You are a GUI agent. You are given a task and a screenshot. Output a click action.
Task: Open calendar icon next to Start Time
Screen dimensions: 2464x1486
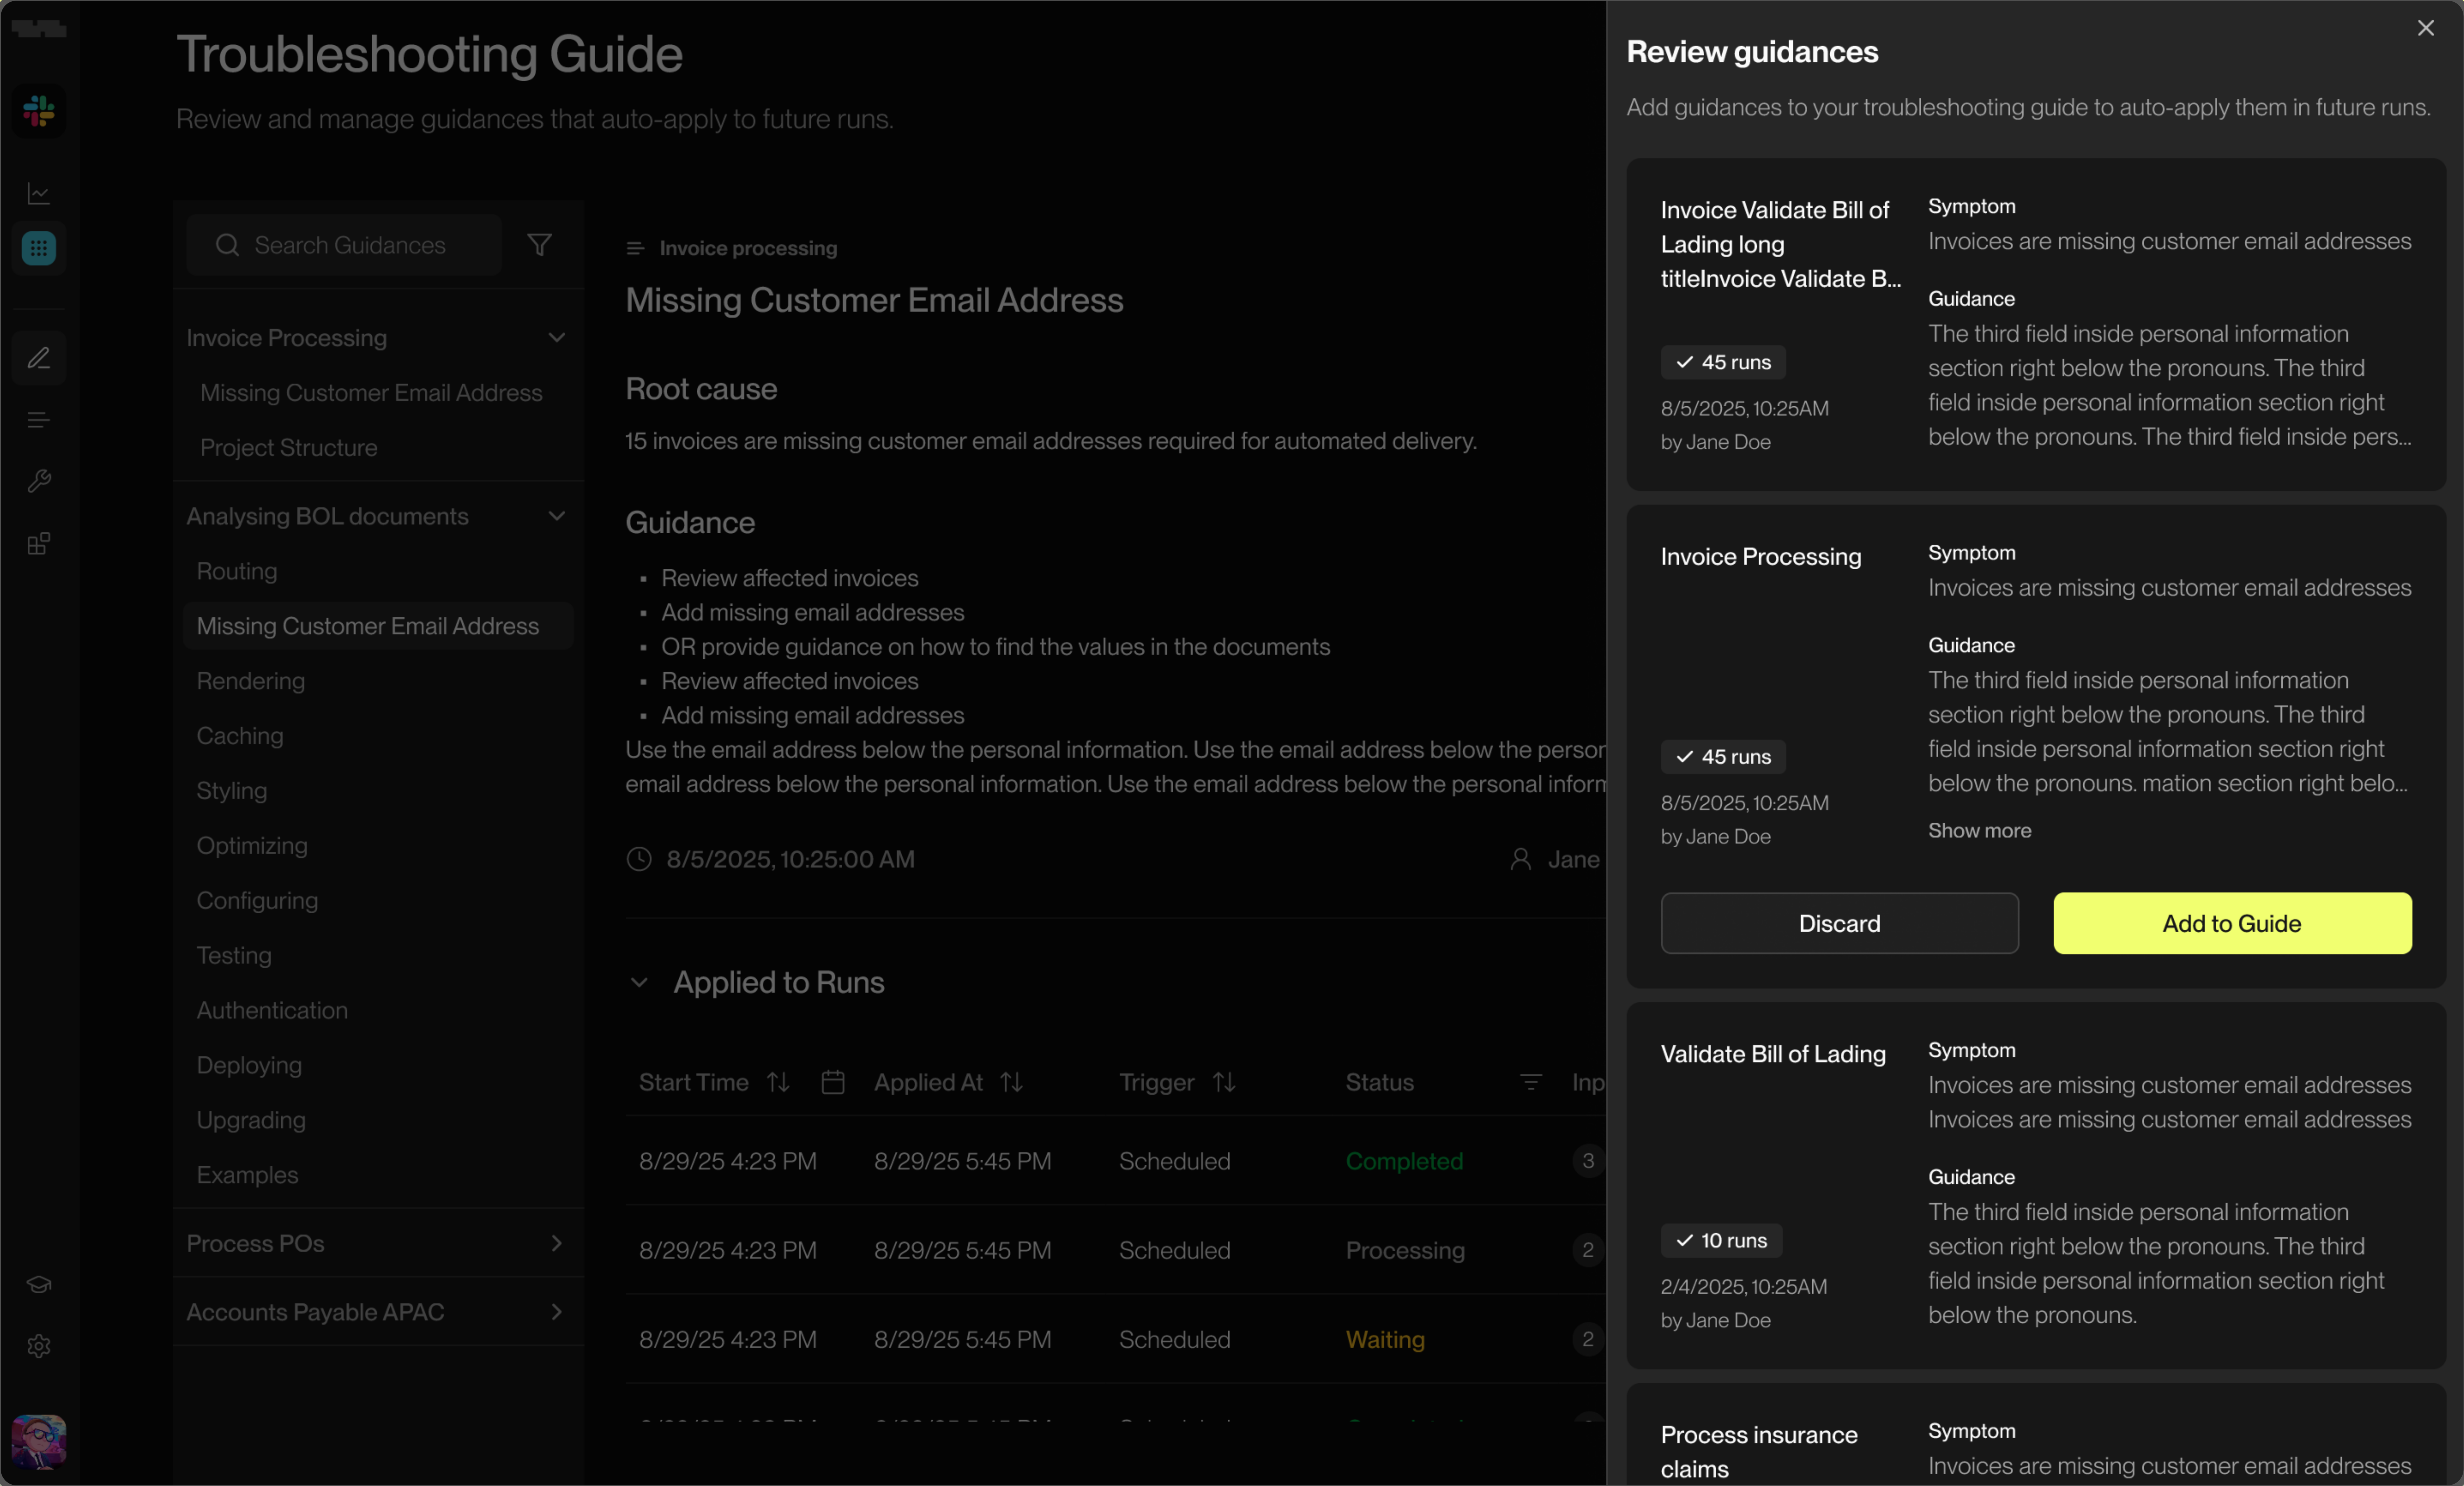[833, 1082]
